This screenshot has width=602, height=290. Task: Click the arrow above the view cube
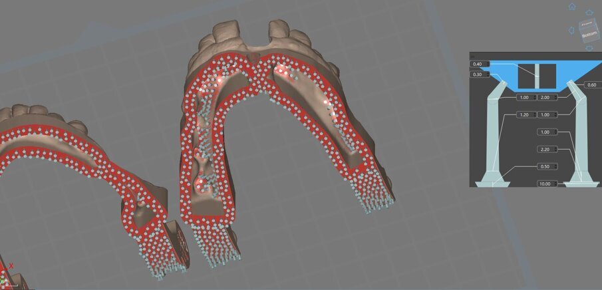(x=588, y=11)
